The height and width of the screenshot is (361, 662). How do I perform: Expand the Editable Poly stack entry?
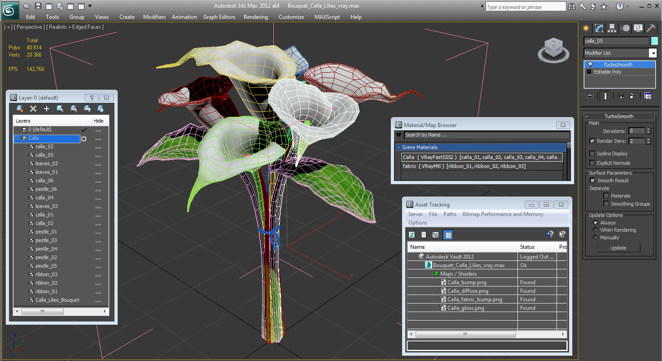point(589,72)
